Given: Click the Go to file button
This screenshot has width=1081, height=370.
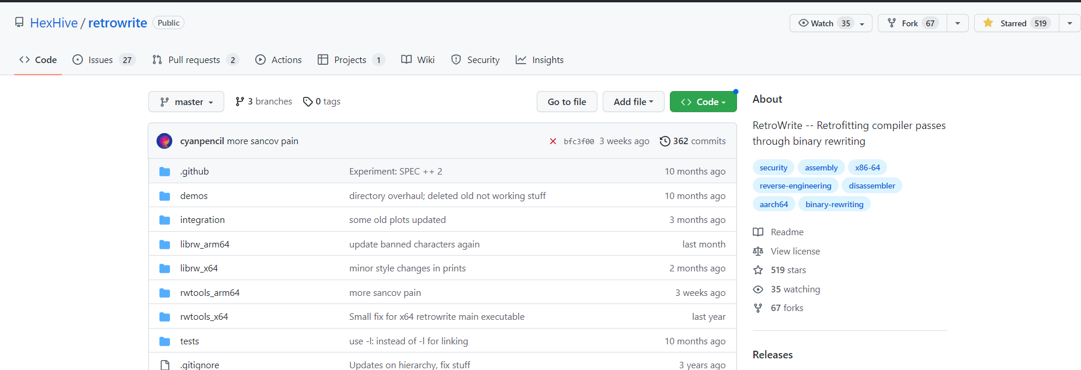Looking at the screenshot, I should (x=566, y=102).
